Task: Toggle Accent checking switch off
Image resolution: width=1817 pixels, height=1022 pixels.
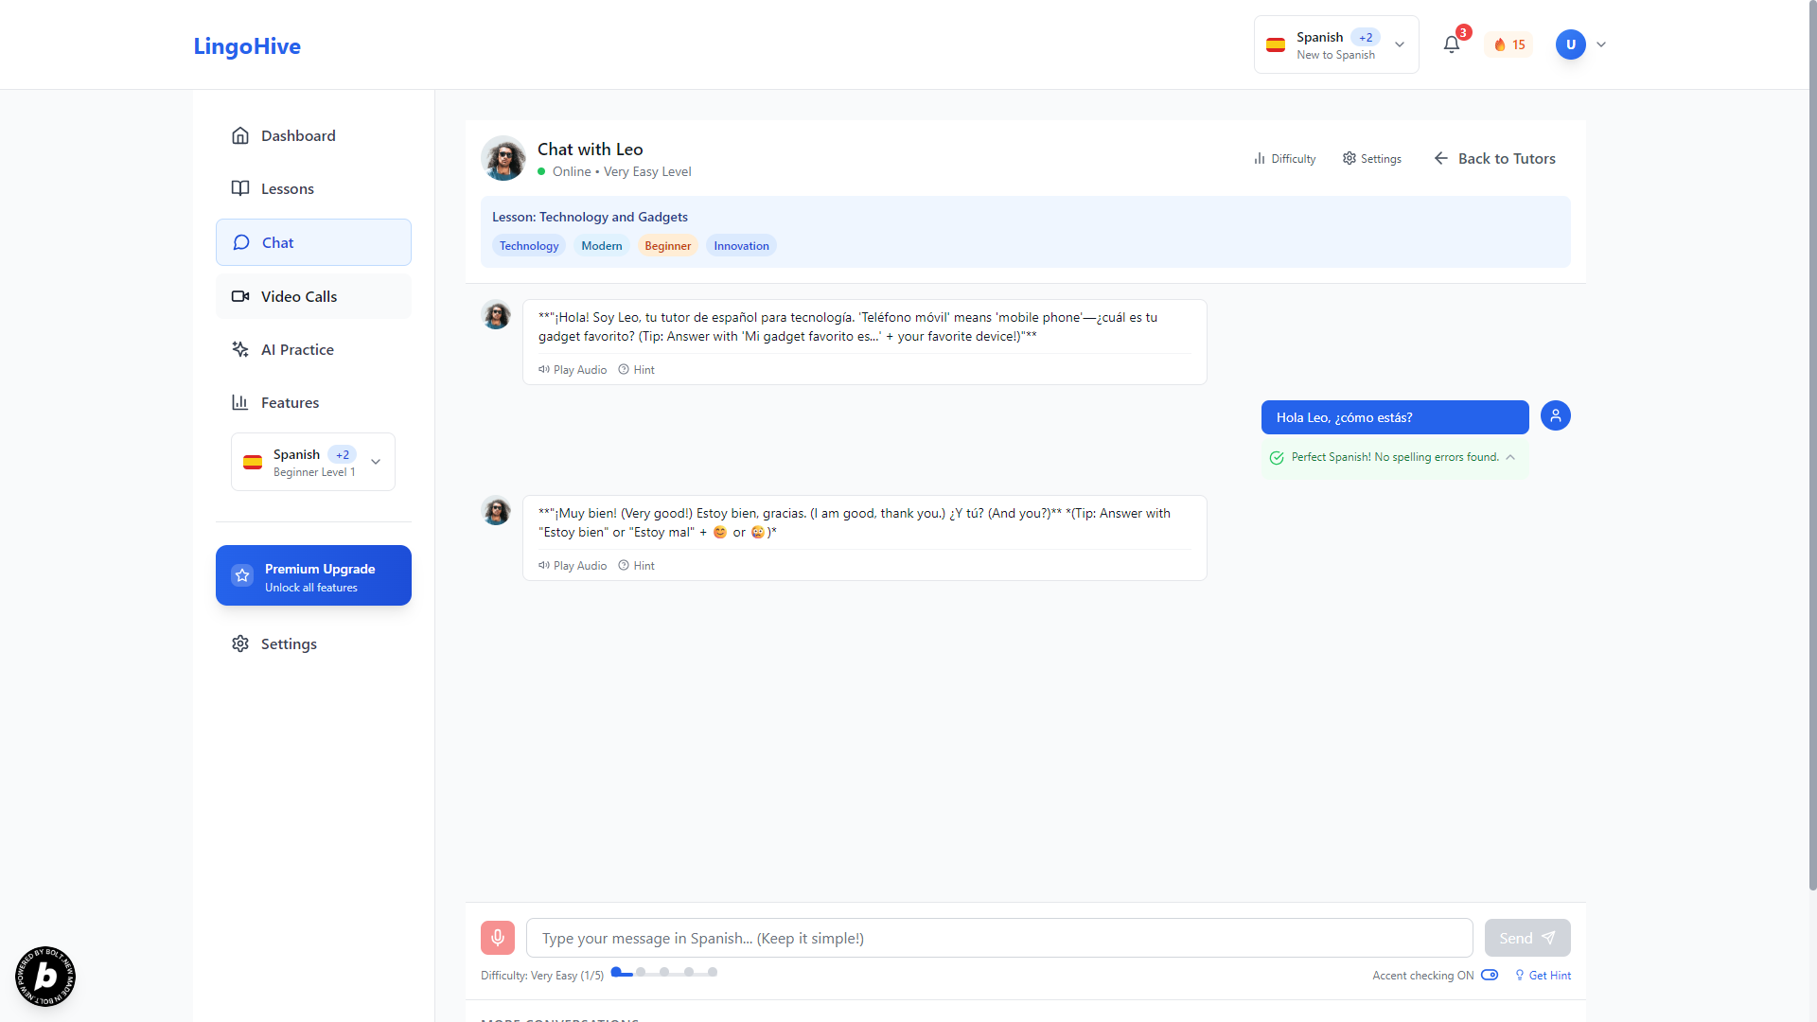Action: tap(1490, 975)
